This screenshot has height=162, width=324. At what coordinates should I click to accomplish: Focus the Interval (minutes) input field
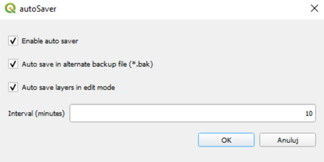(x=193, y=113)
